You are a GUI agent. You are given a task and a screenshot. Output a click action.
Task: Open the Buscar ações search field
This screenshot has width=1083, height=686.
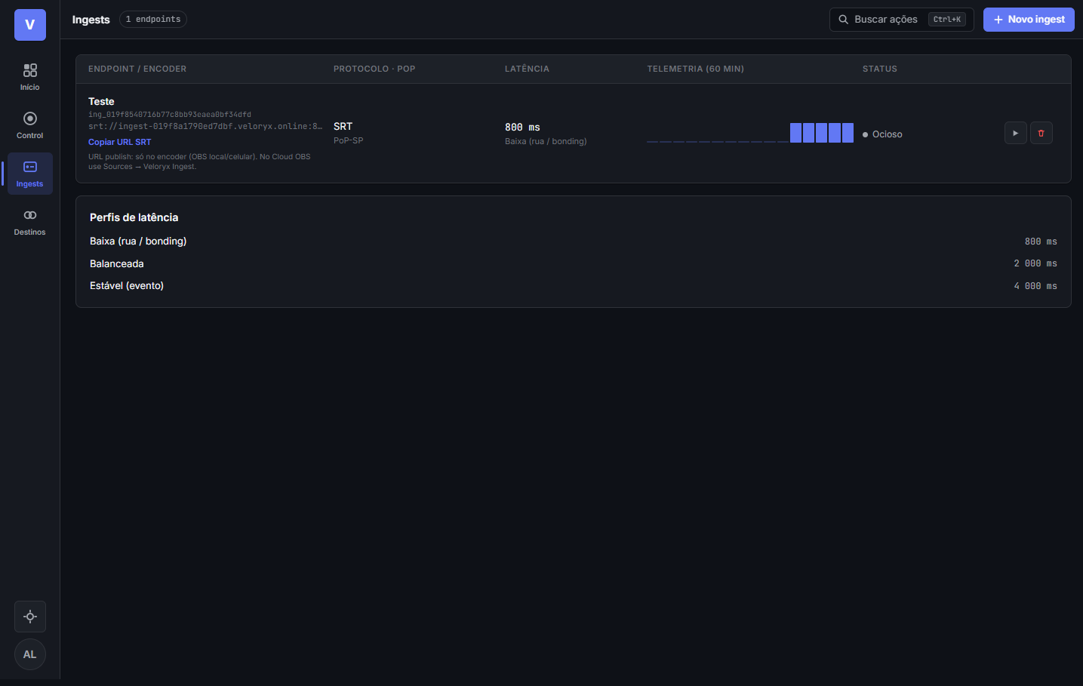click(901, 20)
